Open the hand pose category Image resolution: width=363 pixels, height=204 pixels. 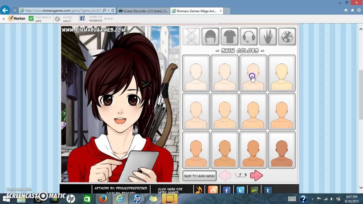pyautogui.click(x=268, y=36)
